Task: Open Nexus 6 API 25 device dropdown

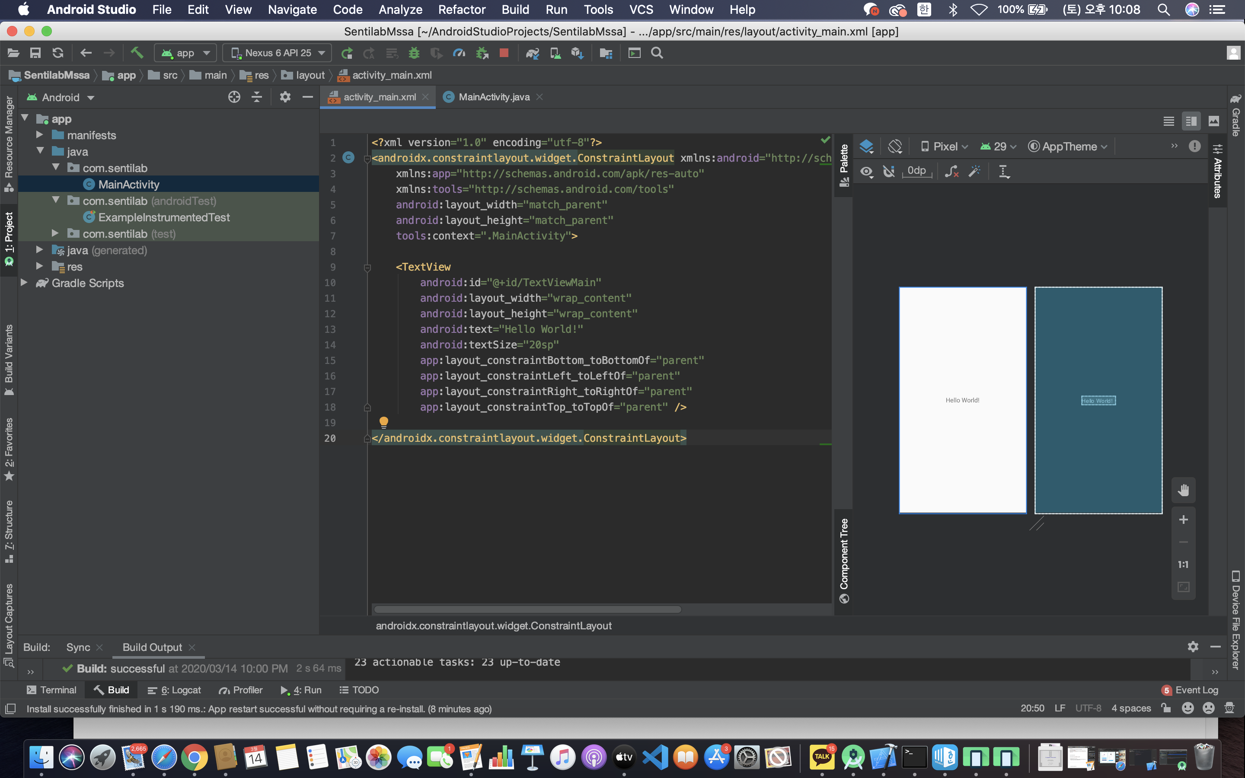Action: [x=278, y=53]
